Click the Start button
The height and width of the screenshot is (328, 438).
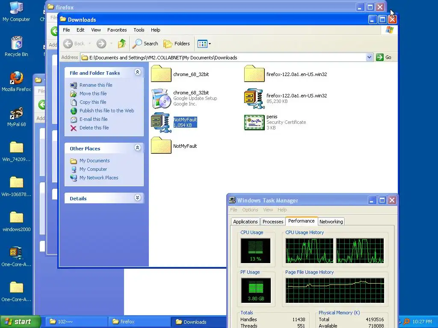[21, 322]
